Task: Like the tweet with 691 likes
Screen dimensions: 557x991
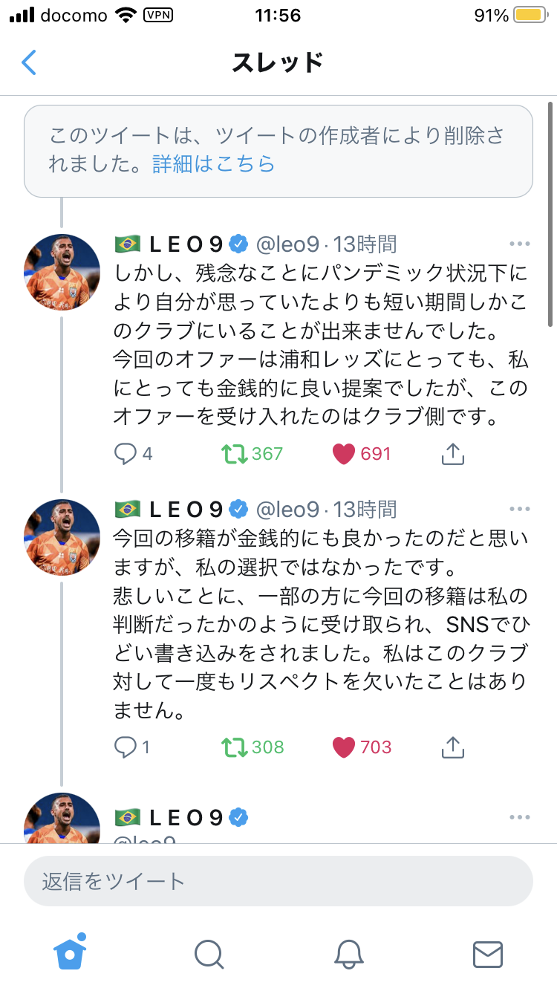Action: (343, 454)
